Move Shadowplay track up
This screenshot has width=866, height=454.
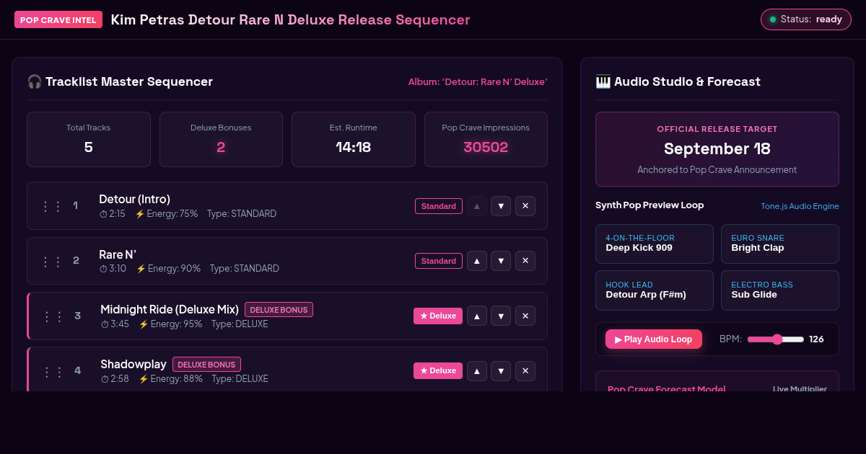[476, 370]
